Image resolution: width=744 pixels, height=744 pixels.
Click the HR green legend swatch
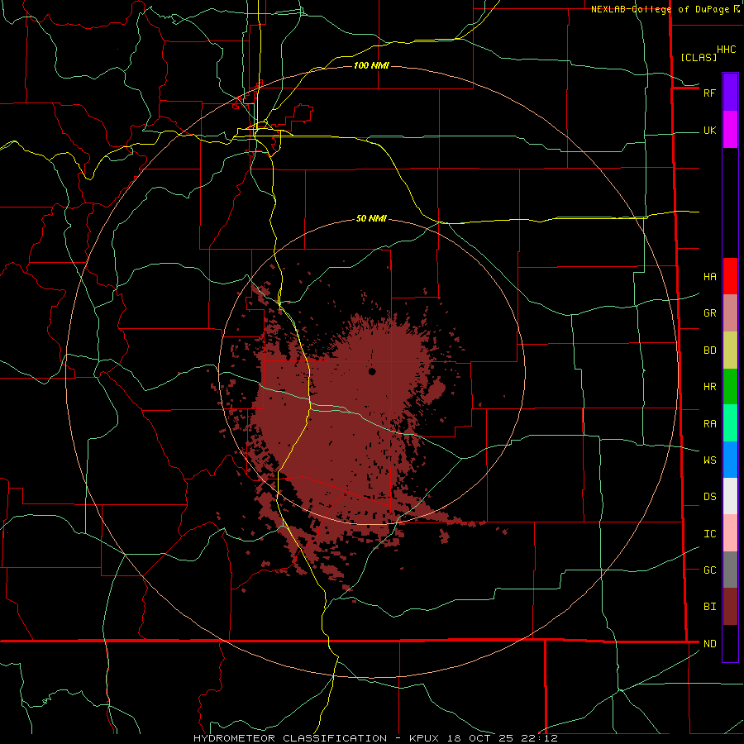click(x=730, y=387)
